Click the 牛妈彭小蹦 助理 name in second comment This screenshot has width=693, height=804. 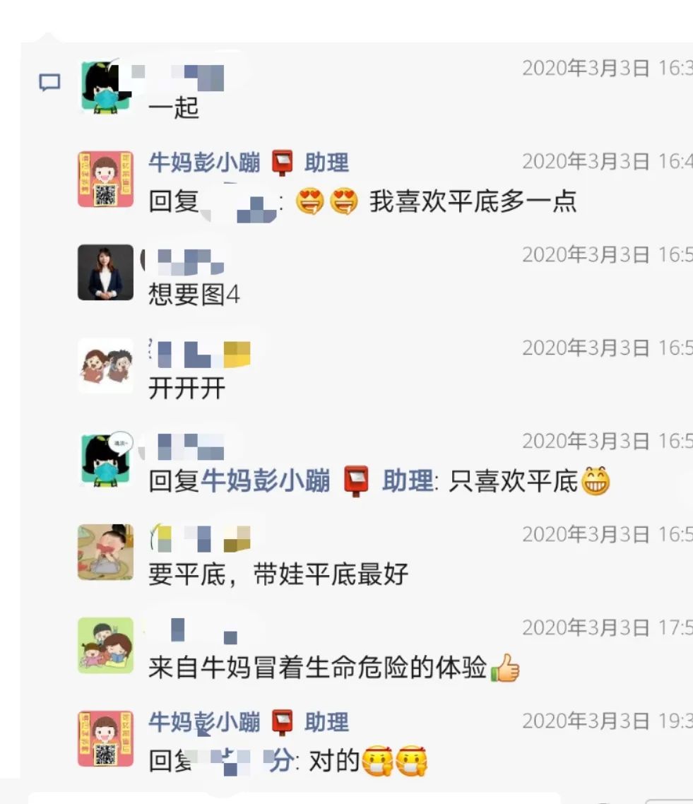click(249, 163)
